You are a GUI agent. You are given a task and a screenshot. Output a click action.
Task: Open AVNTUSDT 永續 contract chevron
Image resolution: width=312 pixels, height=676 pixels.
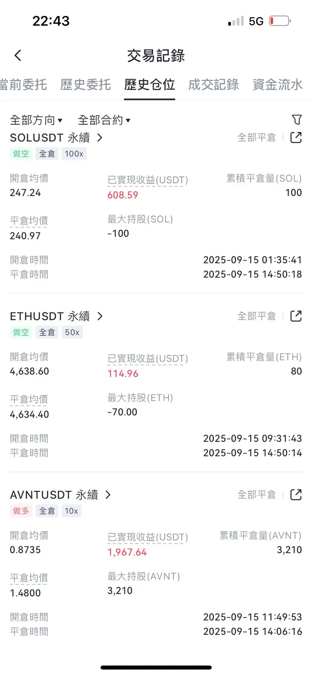pyautogui.click(x=108, y=495)
